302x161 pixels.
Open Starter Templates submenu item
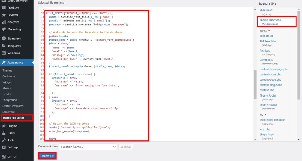13,106
